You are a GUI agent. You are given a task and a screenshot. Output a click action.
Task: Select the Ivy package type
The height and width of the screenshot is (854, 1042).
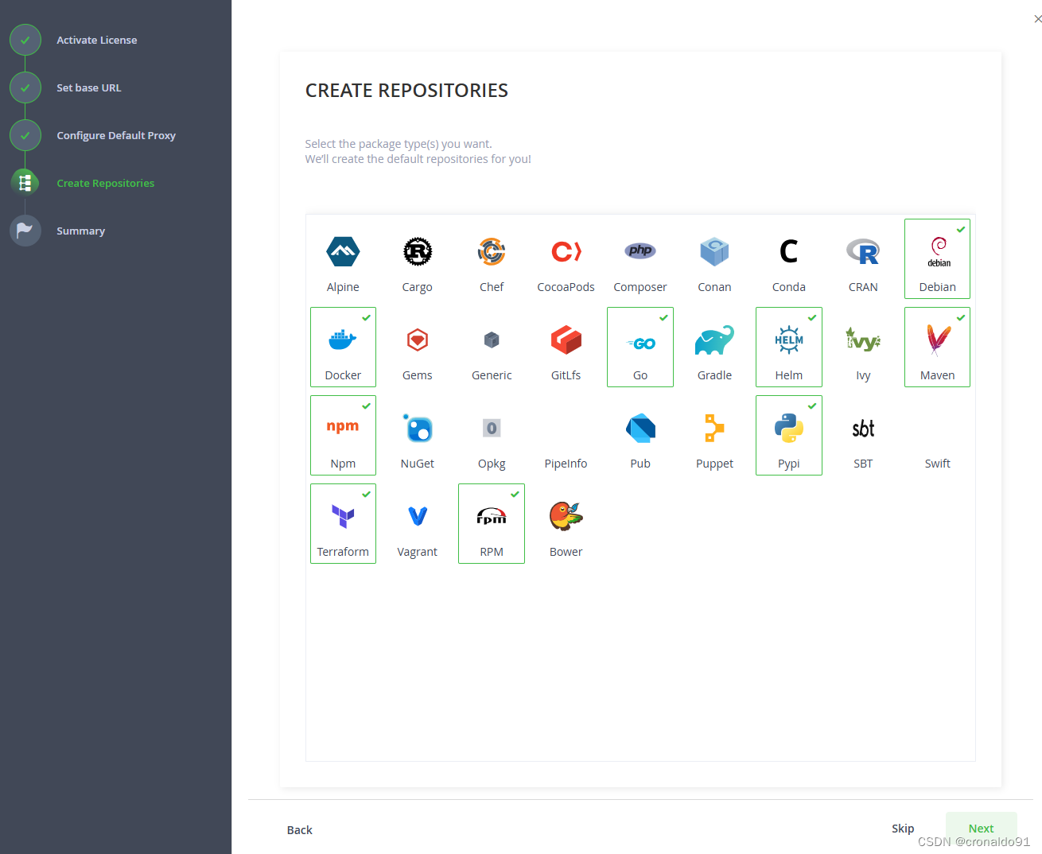pyautogui.click(x=863, y=347)
